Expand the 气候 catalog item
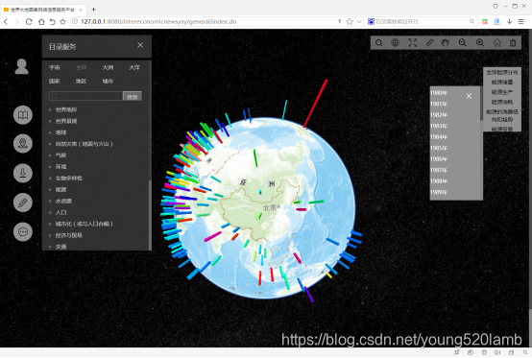532x358 pixels. pyautogui.click(x=60, y=155)
